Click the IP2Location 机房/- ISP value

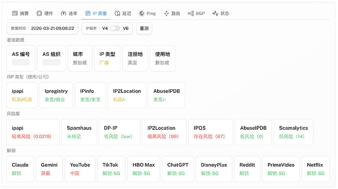coord(120,99)
